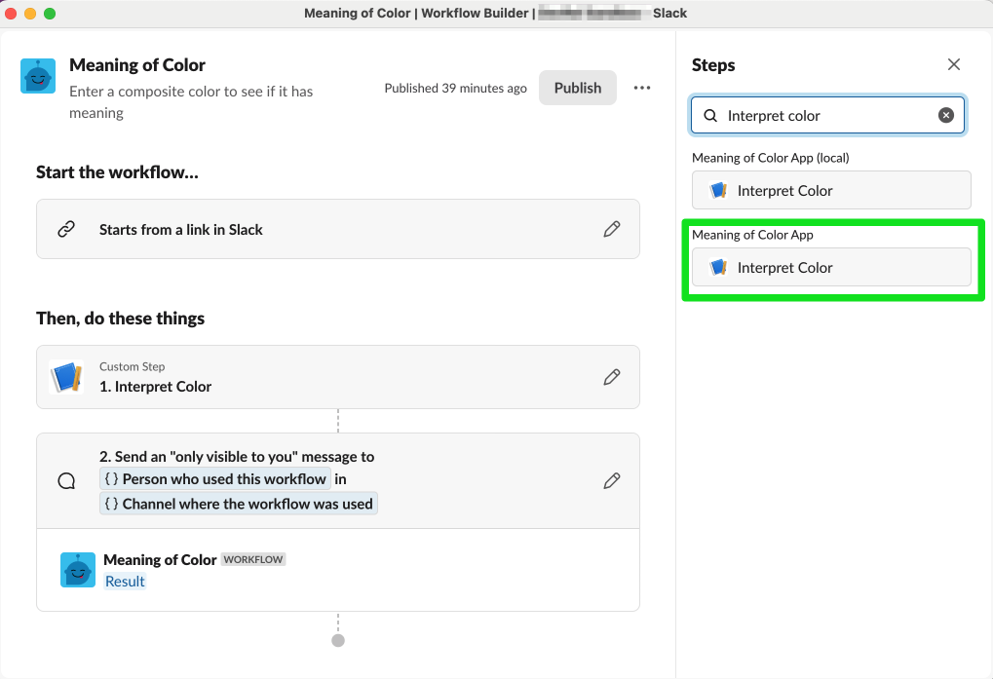Screen dimensions: 993x679
Task: Click inside the Steps search field
Action: point(828,115)
